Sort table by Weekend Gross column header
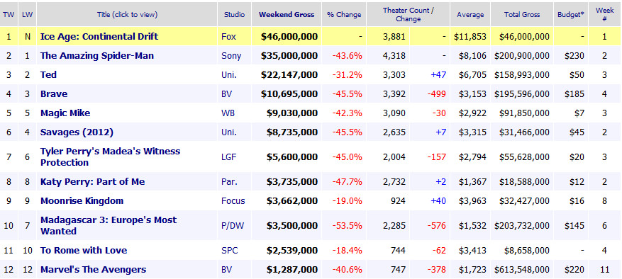Screen dimensions: 622x279 coord(287,15)
